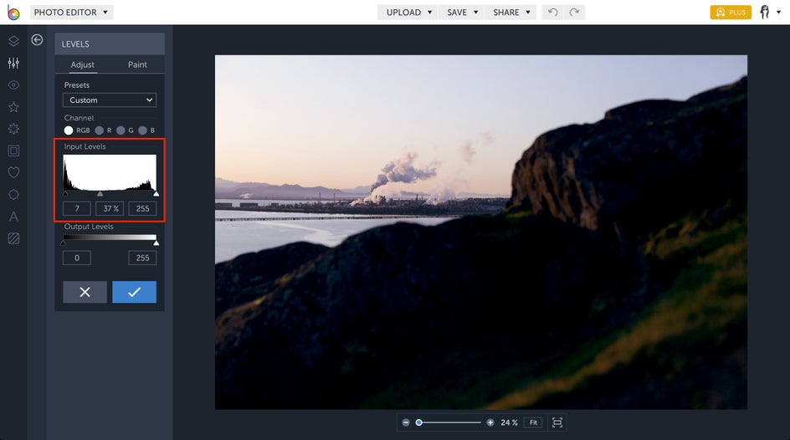
Task: Select the B channel
Action: [142, 130]
